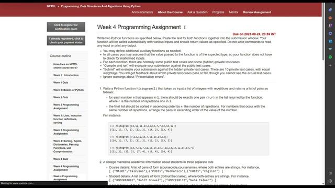335x188 pixels.
Task: Open the Review Assignment tab
Action: pos(257,12)
